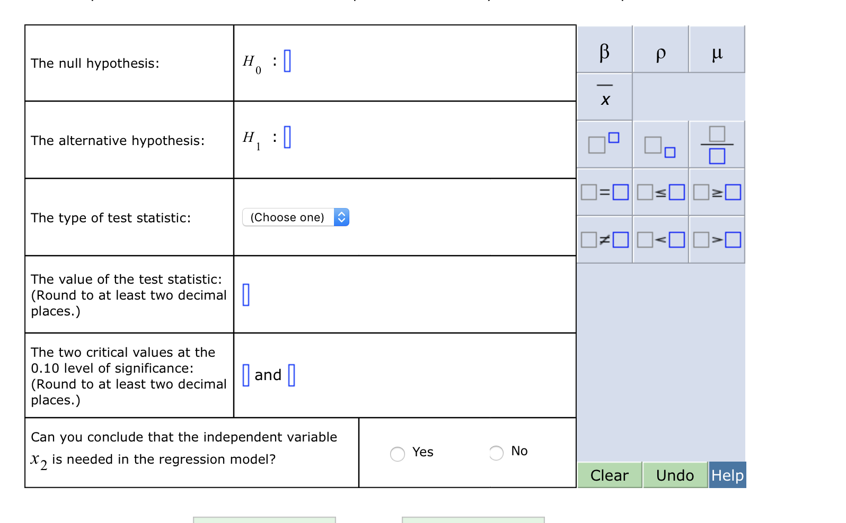The width and height of the screenshot is (846, 523).
Task: Insert a fraction template
Action: (x=717, y=144)
